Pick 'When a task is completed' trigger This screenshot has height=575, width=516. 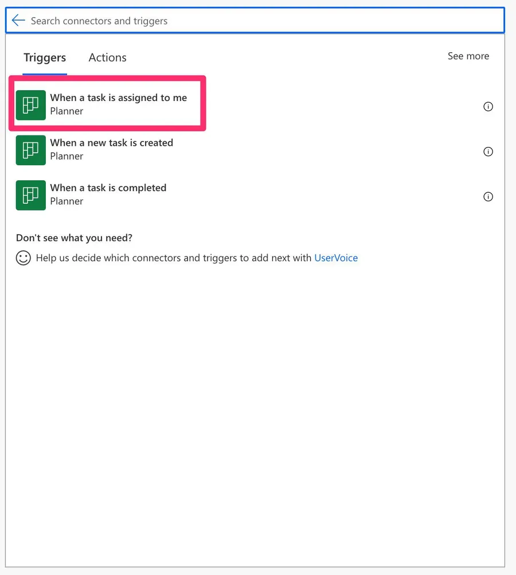point(108,188)
